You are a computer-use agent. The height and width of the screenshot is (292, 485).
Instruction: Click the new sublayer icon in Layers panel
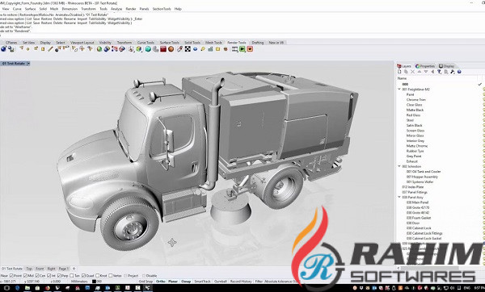(x=406, y=72)
